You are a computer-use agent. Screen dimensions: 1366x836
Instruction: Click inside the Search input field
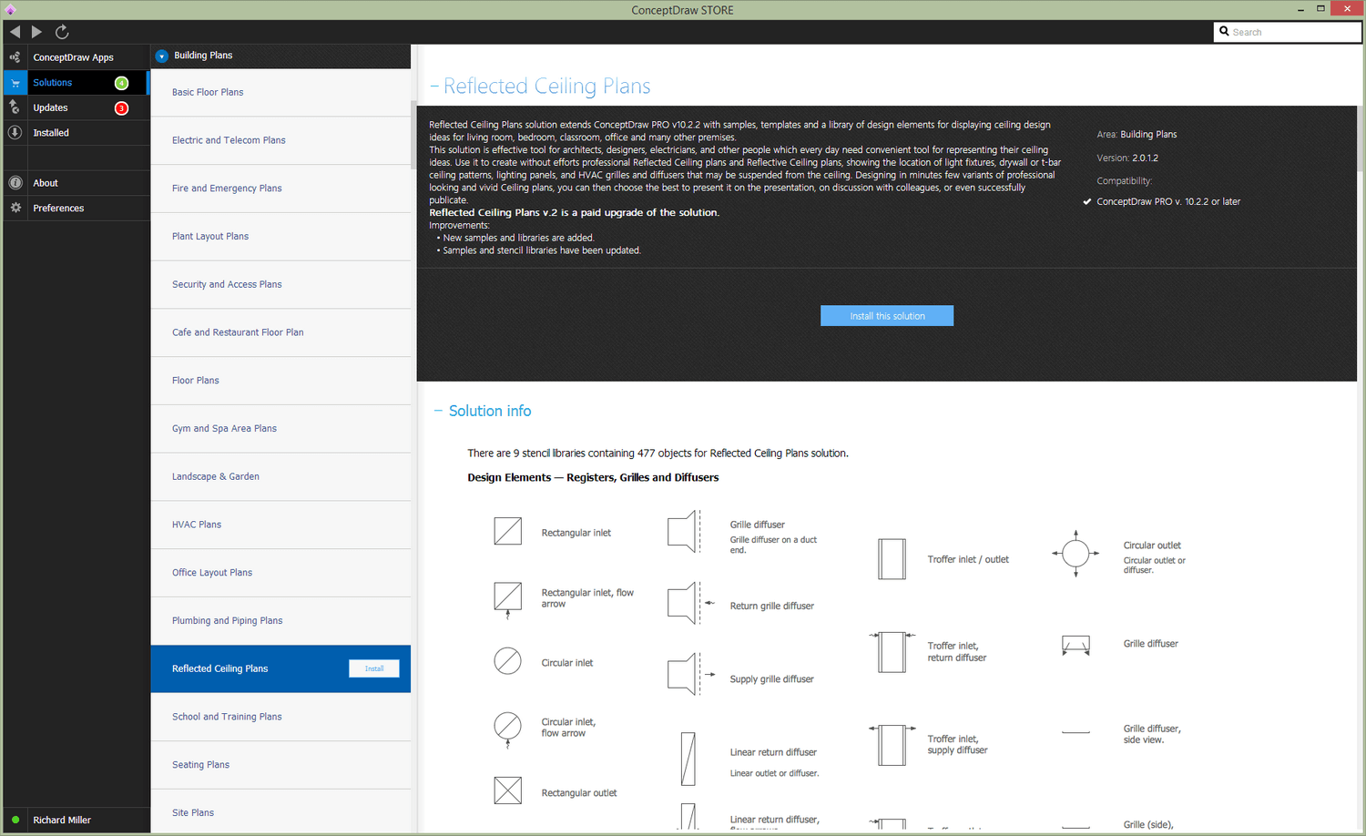pyautogui.click(x=1293, y=32)
